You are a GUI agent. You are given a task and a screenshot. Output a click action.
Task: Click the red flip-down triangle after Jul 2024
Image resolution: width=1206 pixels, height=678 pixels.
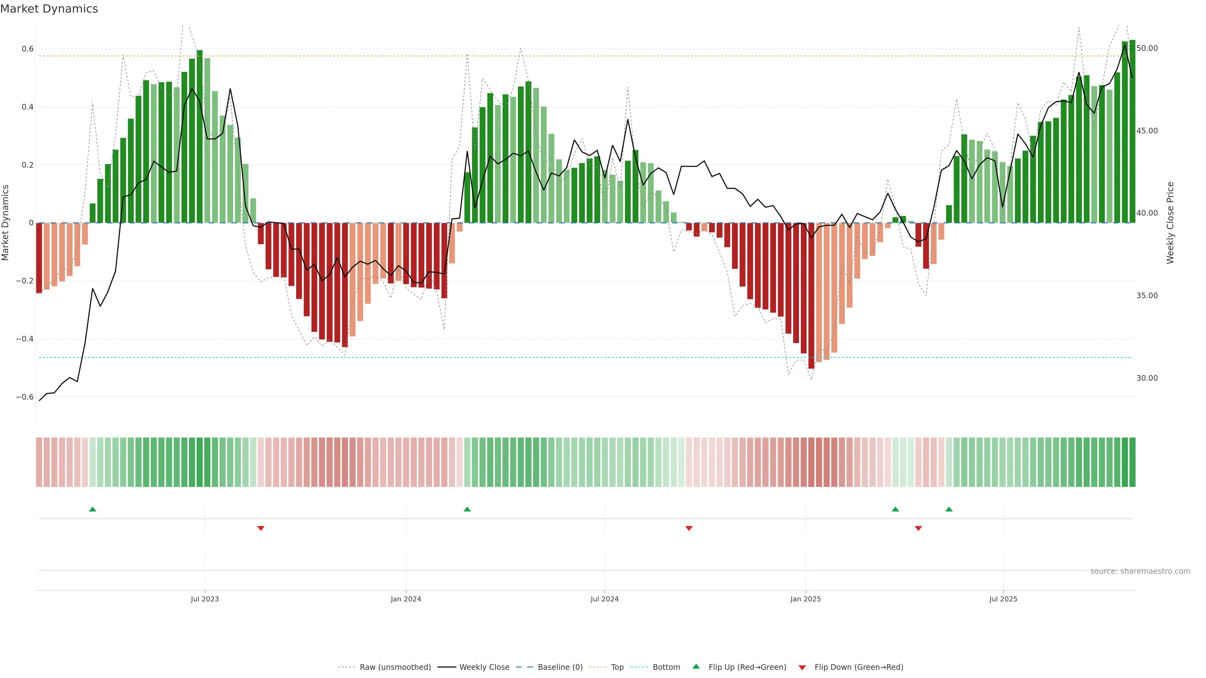689,528
